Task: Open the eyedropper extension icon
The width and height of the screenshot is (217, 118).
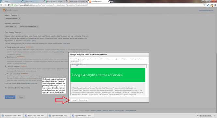Action: 212,5
